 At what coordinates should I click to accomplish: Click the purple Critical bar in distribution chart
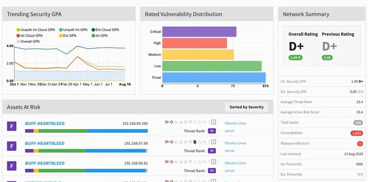click(x=199, y=32)
